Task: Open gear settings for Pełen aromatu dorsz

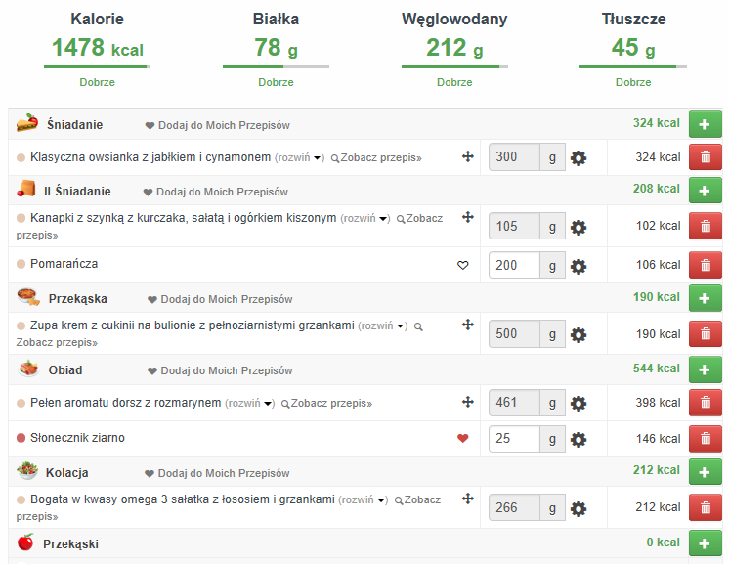Action: click(579, 403)
